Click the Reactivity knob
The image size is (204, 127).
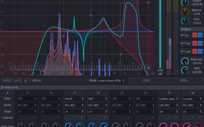185,61
